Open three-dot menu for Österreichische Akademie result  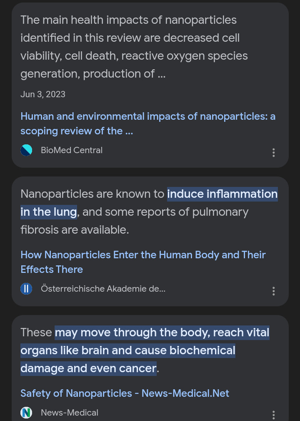[x=273, y=291]
